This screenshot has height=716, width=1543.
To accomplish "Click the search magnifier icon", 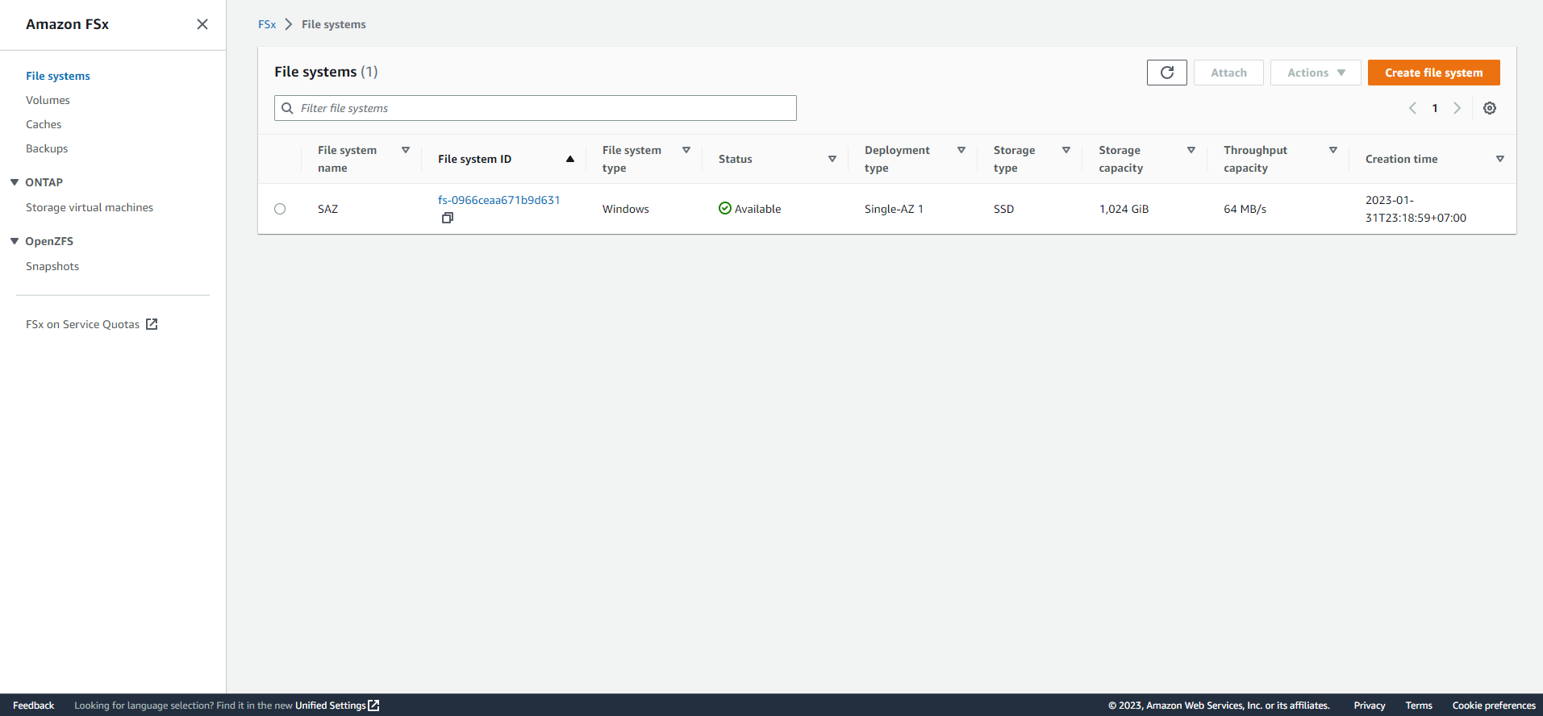I will [x=287, y=108].
